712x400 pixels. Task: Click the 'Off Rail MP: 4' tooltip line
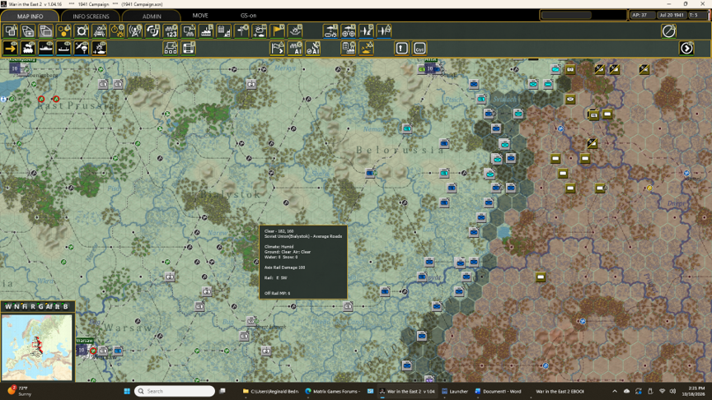pos(278,293)
